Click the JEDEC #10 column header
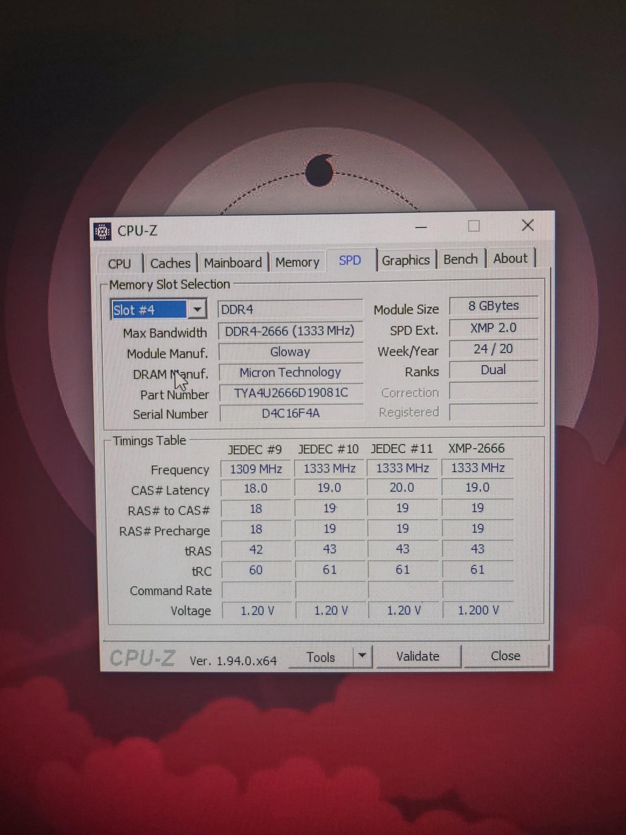 [328, 449]
